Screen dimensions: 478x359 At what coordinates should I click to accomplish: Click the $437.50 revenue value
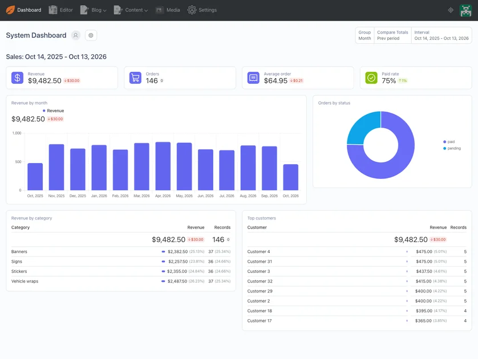(x=424, y=271)
